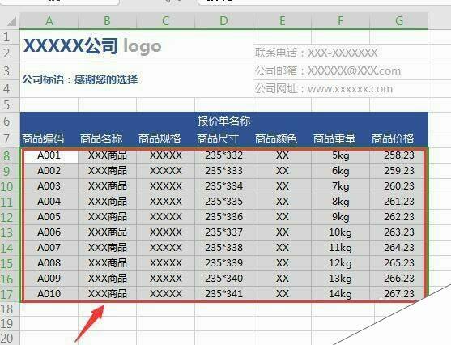Click the 235*335 size cell
Viewport: 451px width, 345px height.
223,202
